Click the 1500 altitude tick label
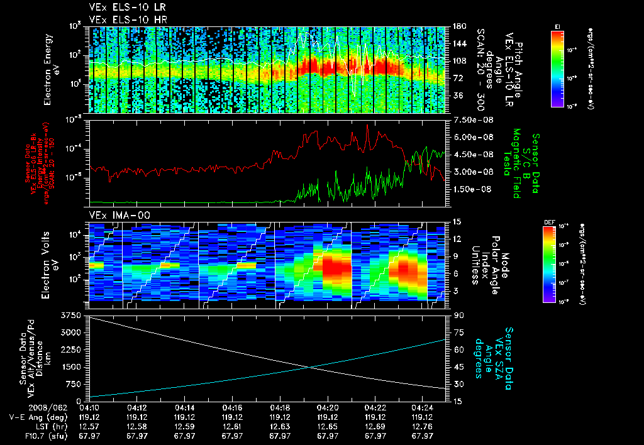 (x=71, y=367)
